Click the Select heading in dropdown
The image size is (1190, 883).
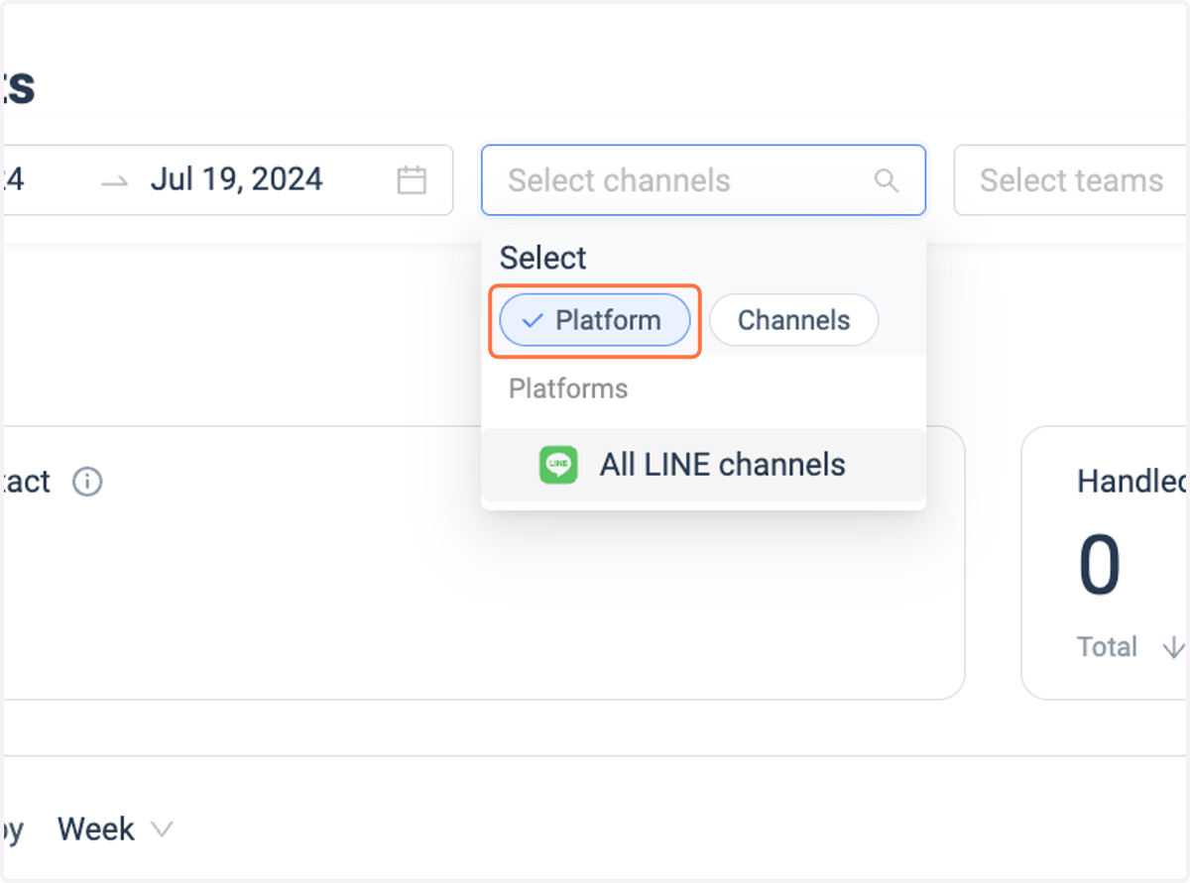tap(543, 258)
